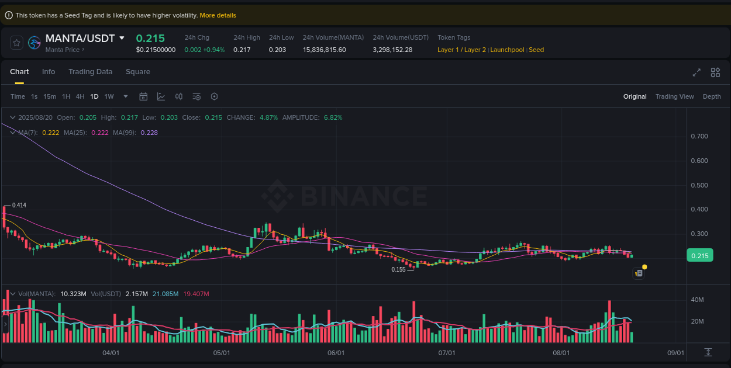Switch to the Trading Data tab
The height and width of the screenshot is (368, 731).
click(90, 71)
